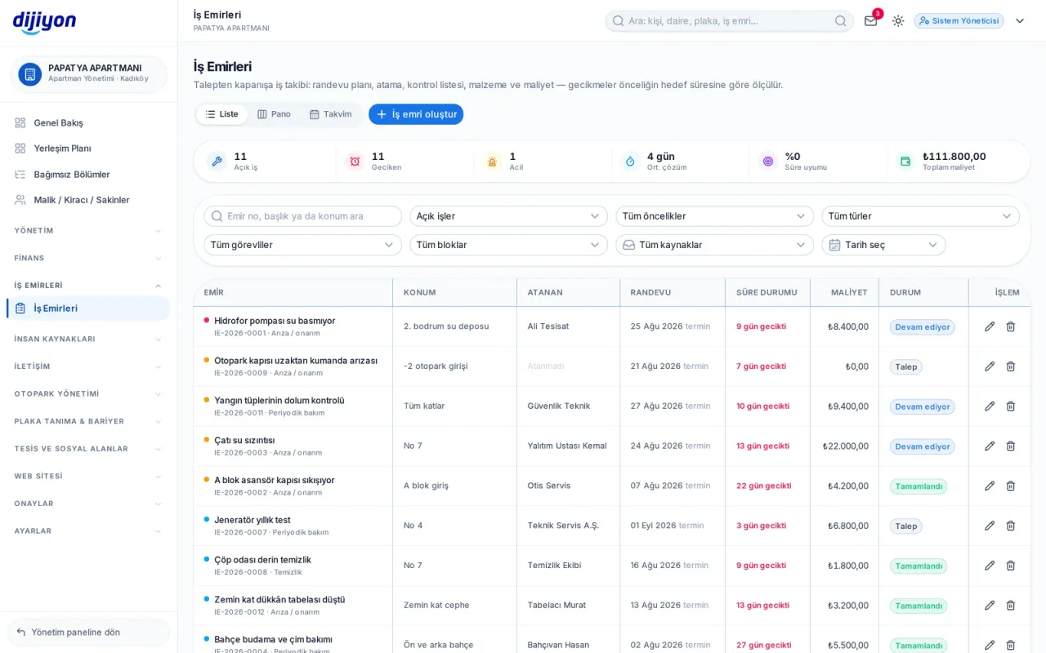1046x653 pixels.
Task: Delete the Çöp odası derin temizlik order
Action: pos(1011,566)
